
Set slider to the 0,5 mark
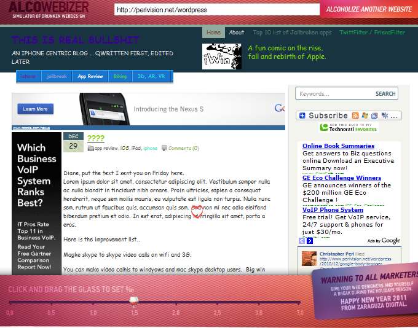[51, 303]
